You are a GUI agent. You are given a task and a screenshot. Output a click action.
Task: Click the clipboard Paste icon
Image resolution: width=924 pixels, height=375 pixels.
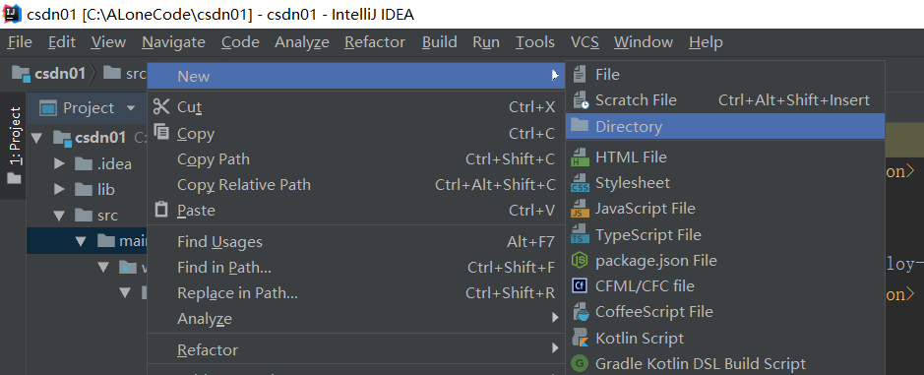point(160,210)
